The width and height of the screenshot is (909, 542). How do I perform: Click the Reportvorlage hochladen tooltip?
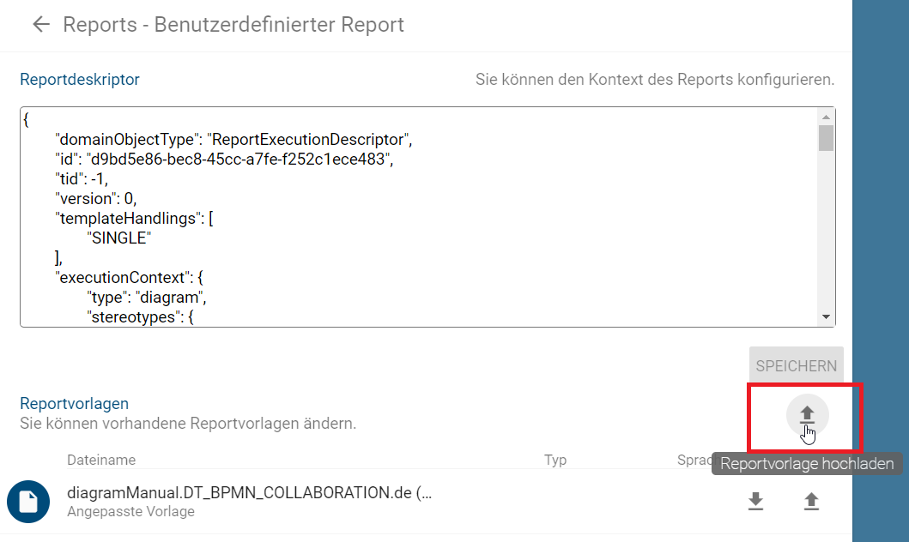(808, 463)
